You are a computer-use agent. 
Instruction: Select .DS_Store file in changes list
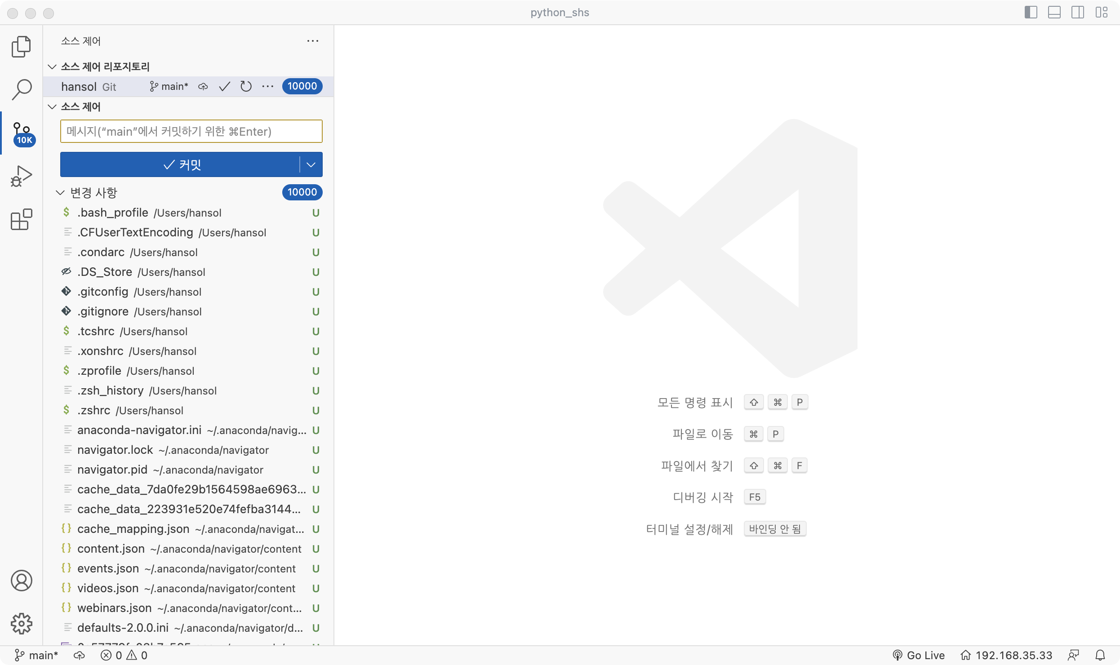coord(188,272)
